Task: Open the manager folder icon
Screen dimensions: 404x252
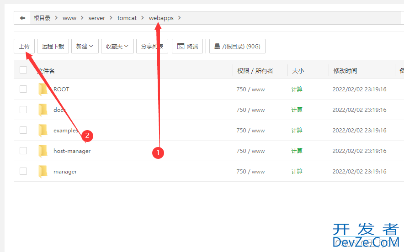Action: click(x=43, y=172)
